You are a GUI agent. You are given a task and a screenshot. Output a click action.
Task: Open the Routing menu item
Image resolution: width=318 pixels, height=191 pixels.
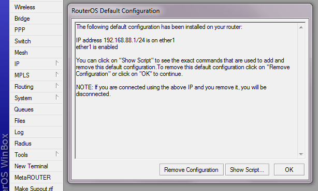coord(36,87)
